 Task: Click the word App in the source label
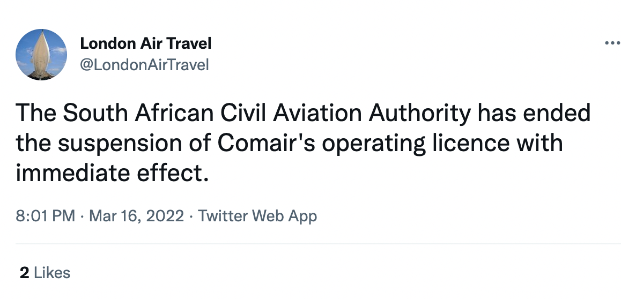[x=302, y=216]
